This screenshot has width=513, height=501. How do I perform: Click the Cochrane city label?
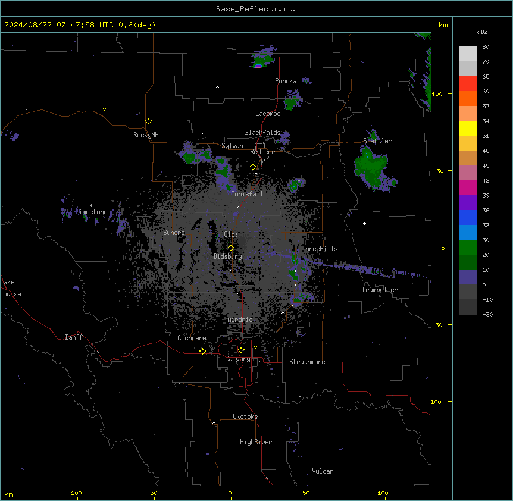pos(192,338)
